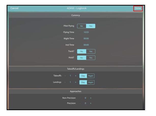Image resolution: width=156 pixels, height=116 pixels.
Task: Select Night for Takeoffs
Action: point(91,76)
